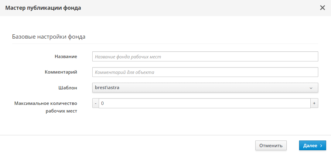Focus the Комментарий text field
This screenshot has width=331, height=156.
click(205, 72)
